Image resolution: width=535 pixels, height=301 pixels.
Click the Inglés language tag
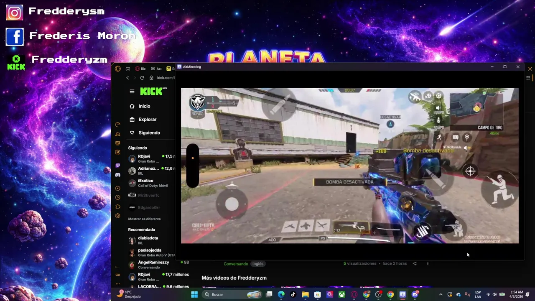point(258,264)
